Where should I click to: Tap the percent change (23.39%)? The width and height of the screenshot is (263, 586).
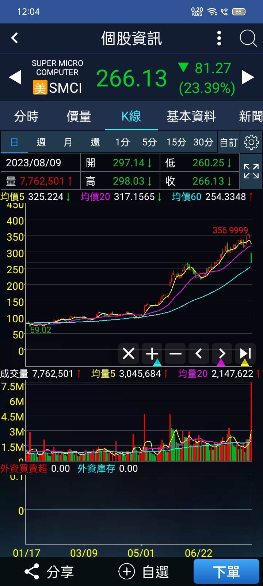click(207, 88)
